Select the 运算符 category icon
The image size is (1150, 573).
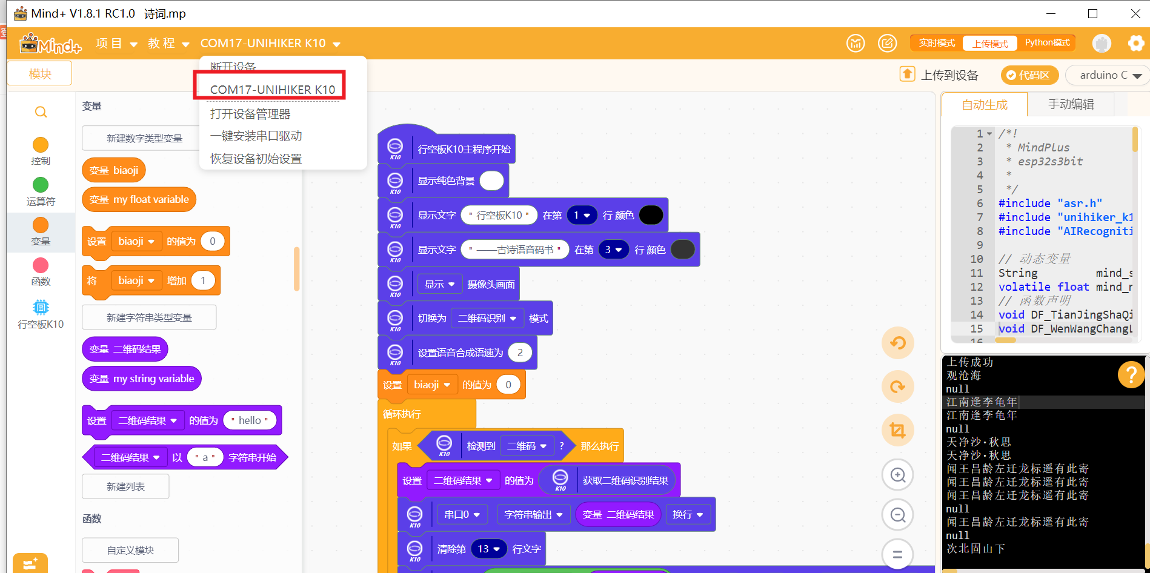(x=41, y=185)
